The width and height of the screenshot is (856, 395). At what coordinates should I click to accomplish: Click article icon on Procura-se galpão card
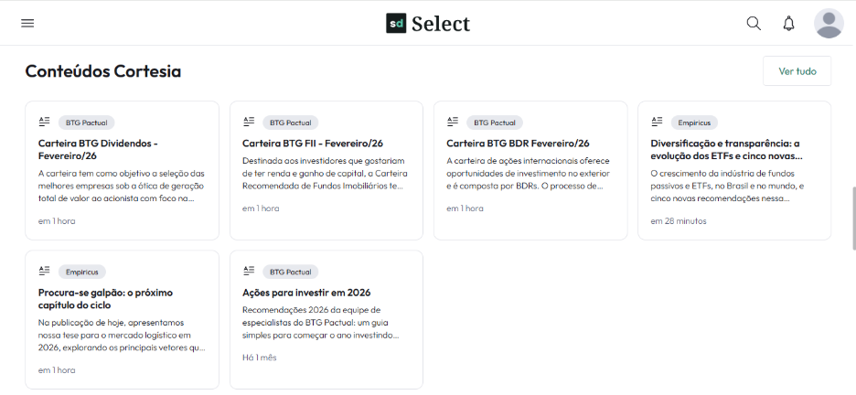[x=44, y=272]
